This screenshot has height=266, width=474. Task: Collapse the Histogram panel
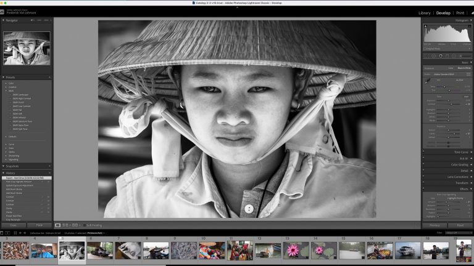[471, 20]
